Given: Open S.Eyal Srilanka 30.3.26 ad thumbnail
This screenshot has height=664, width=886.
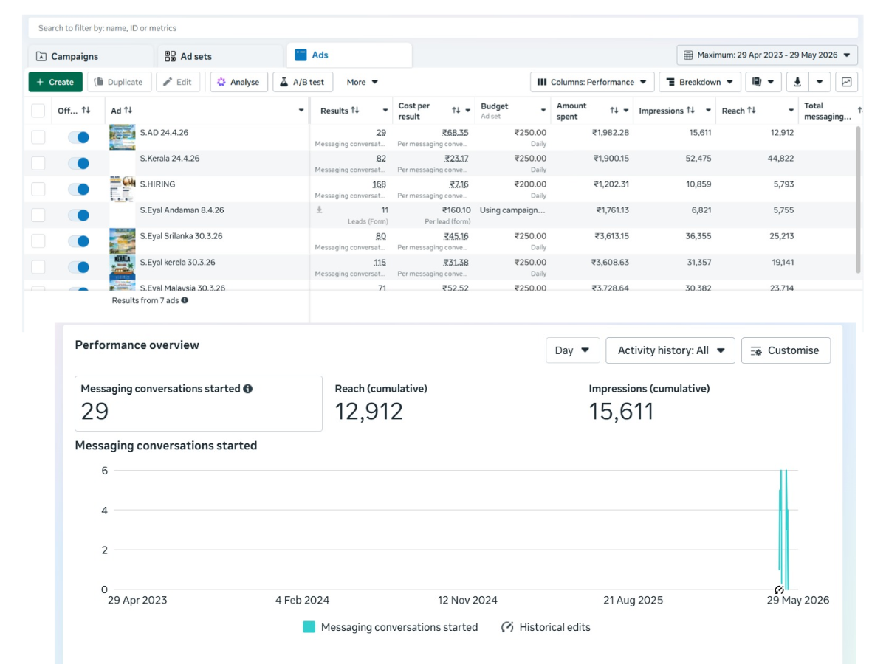Looking at the screenshot, I should coord(123,241).
